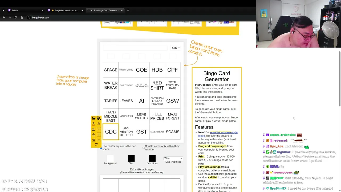Choose the text color icon with red underline
This screenshot has width=341, height=192.
[x=94, y=123]
